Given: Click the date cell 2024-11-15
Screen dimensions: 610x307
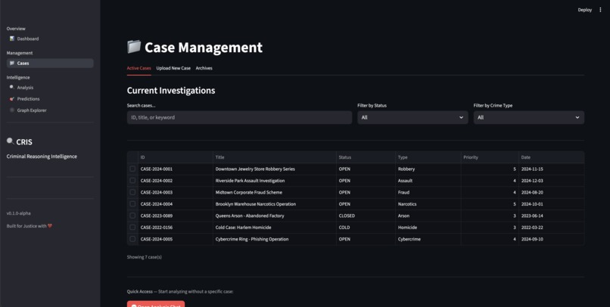Looking at the screenshot, I should tap(551, 169).
